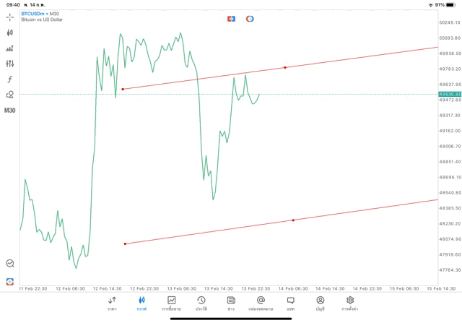Open the ข่าว (News) tab
462x323 pixels.
(231, 303)
